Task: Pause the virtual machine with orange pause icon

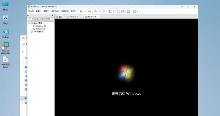Action: coord(81,11)
